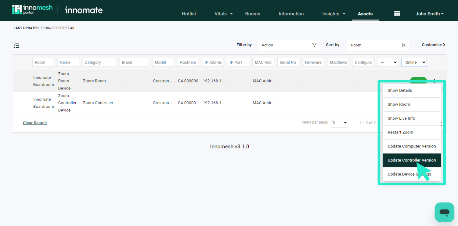This screenshot has height=226, width=458.
Task: Open the filter funnel on the Action filter
Action: tap(314, 45)
